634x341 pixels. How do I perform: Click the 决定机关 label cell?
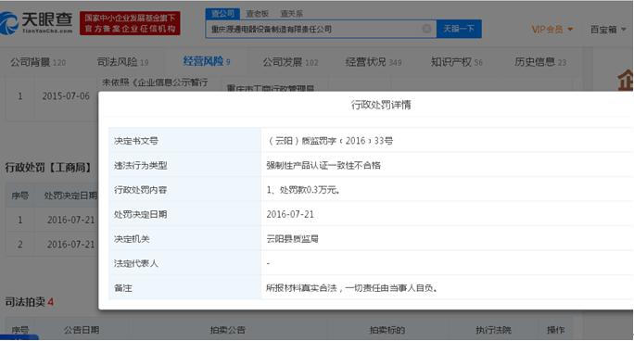pyautogui.click(x=184, y=239)
